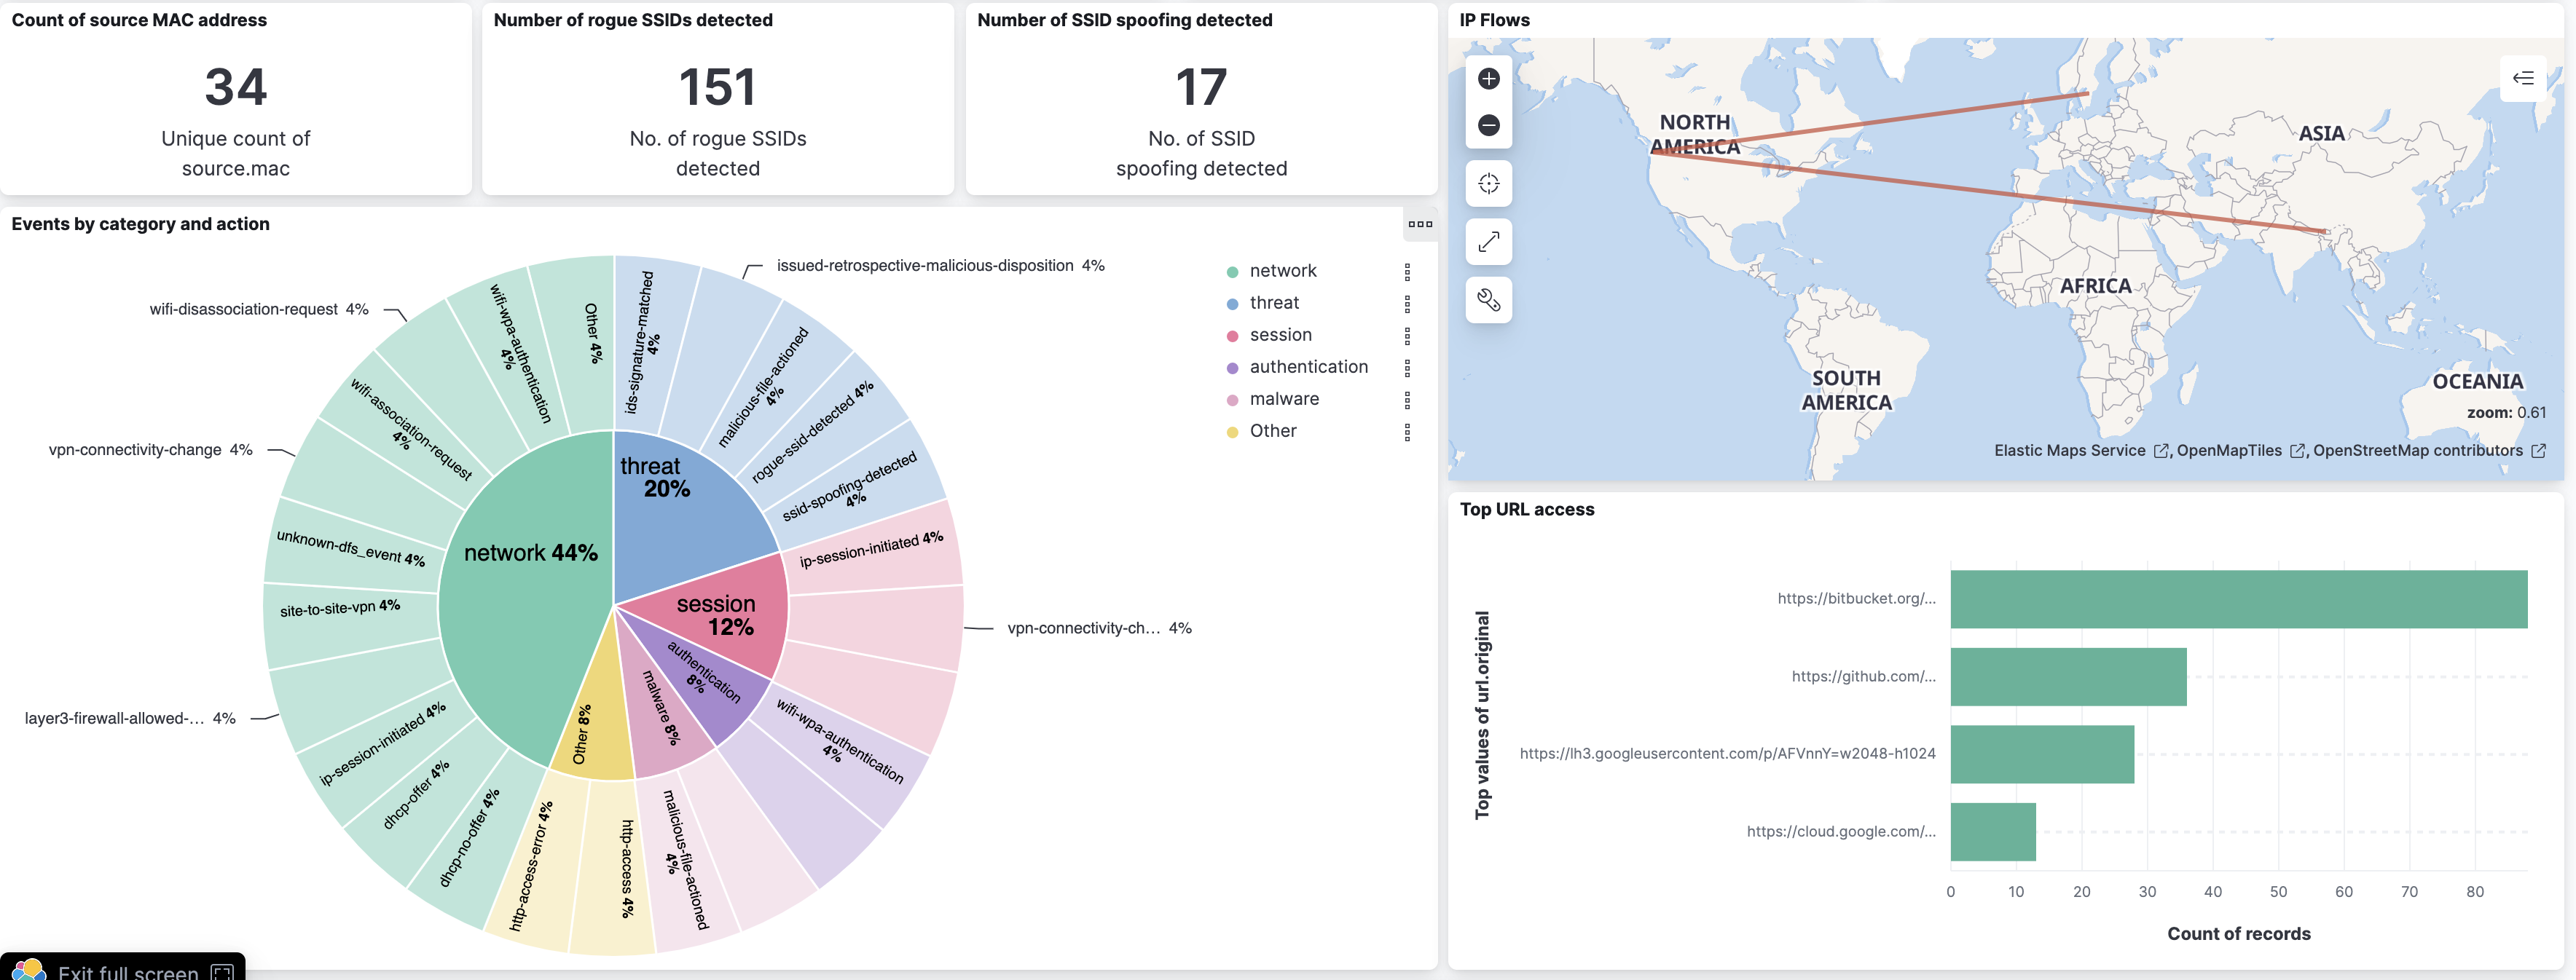Select the Top URL access panel title
The image size is (2576, 980).
pos(1527,510)
